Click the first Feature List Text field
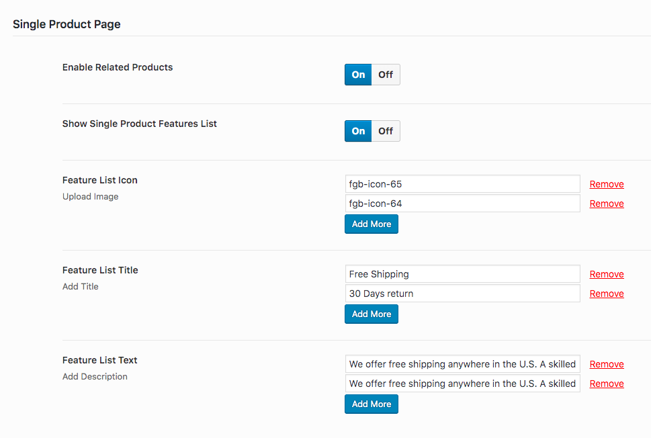Viewport: 651px width, 438px height. (x=462, y=364)
